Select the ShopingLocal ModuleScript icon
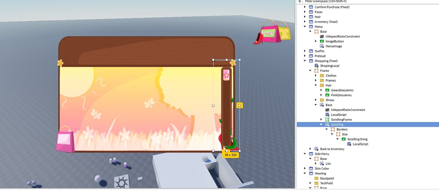The height and width of the screenshot is (190, 439). pyautogui.click(x=316, y=66)
